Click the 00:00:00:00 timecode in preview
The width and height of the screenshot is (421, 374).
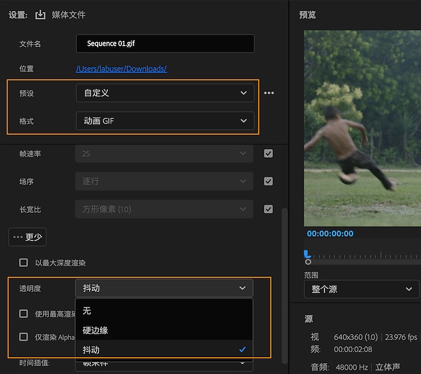click(330, 234)
